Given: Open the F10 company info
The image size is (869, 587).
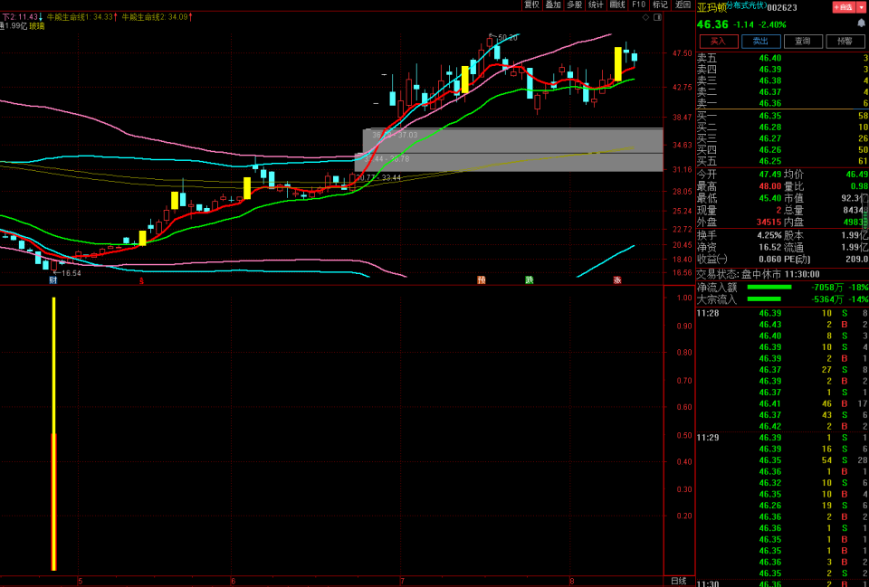Looking at the screenshot, I should pyautogui.click(x=638, y=5).
